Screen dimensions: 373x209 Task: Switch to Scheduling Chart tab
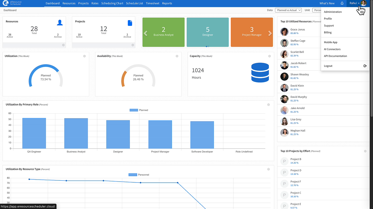pos(112,3)
